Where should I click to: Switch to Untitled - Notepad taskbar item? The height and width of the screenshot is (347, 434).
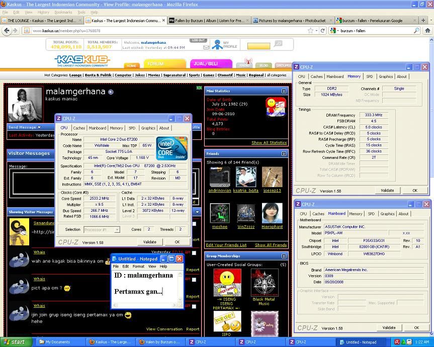tap(361, 342)
